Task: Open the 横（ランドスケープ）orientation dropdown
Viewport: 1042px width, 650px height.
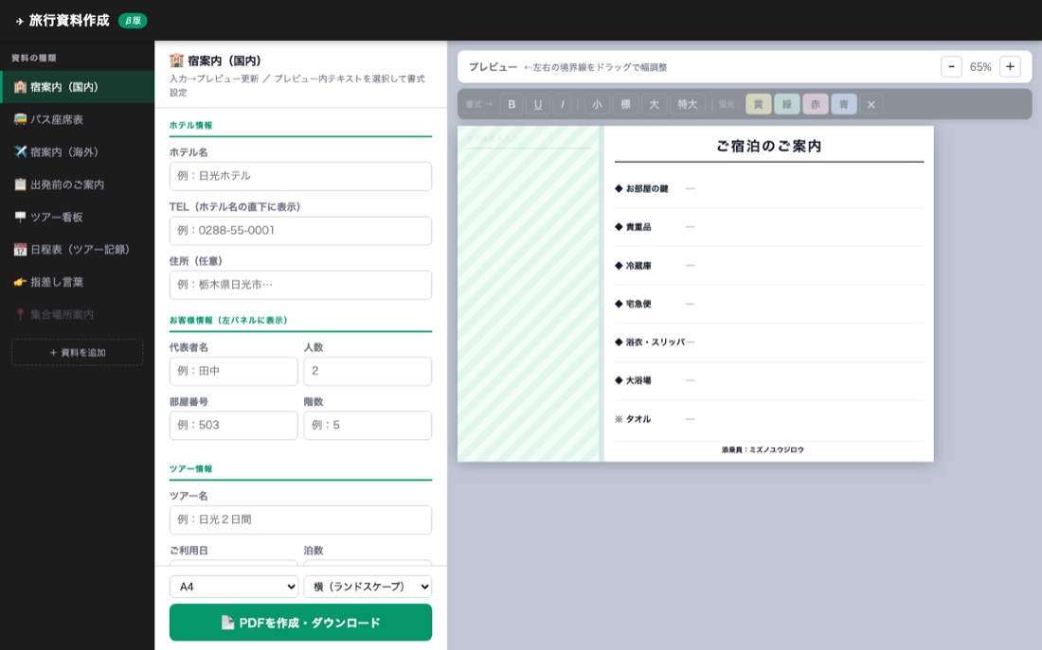Action: 368,587
